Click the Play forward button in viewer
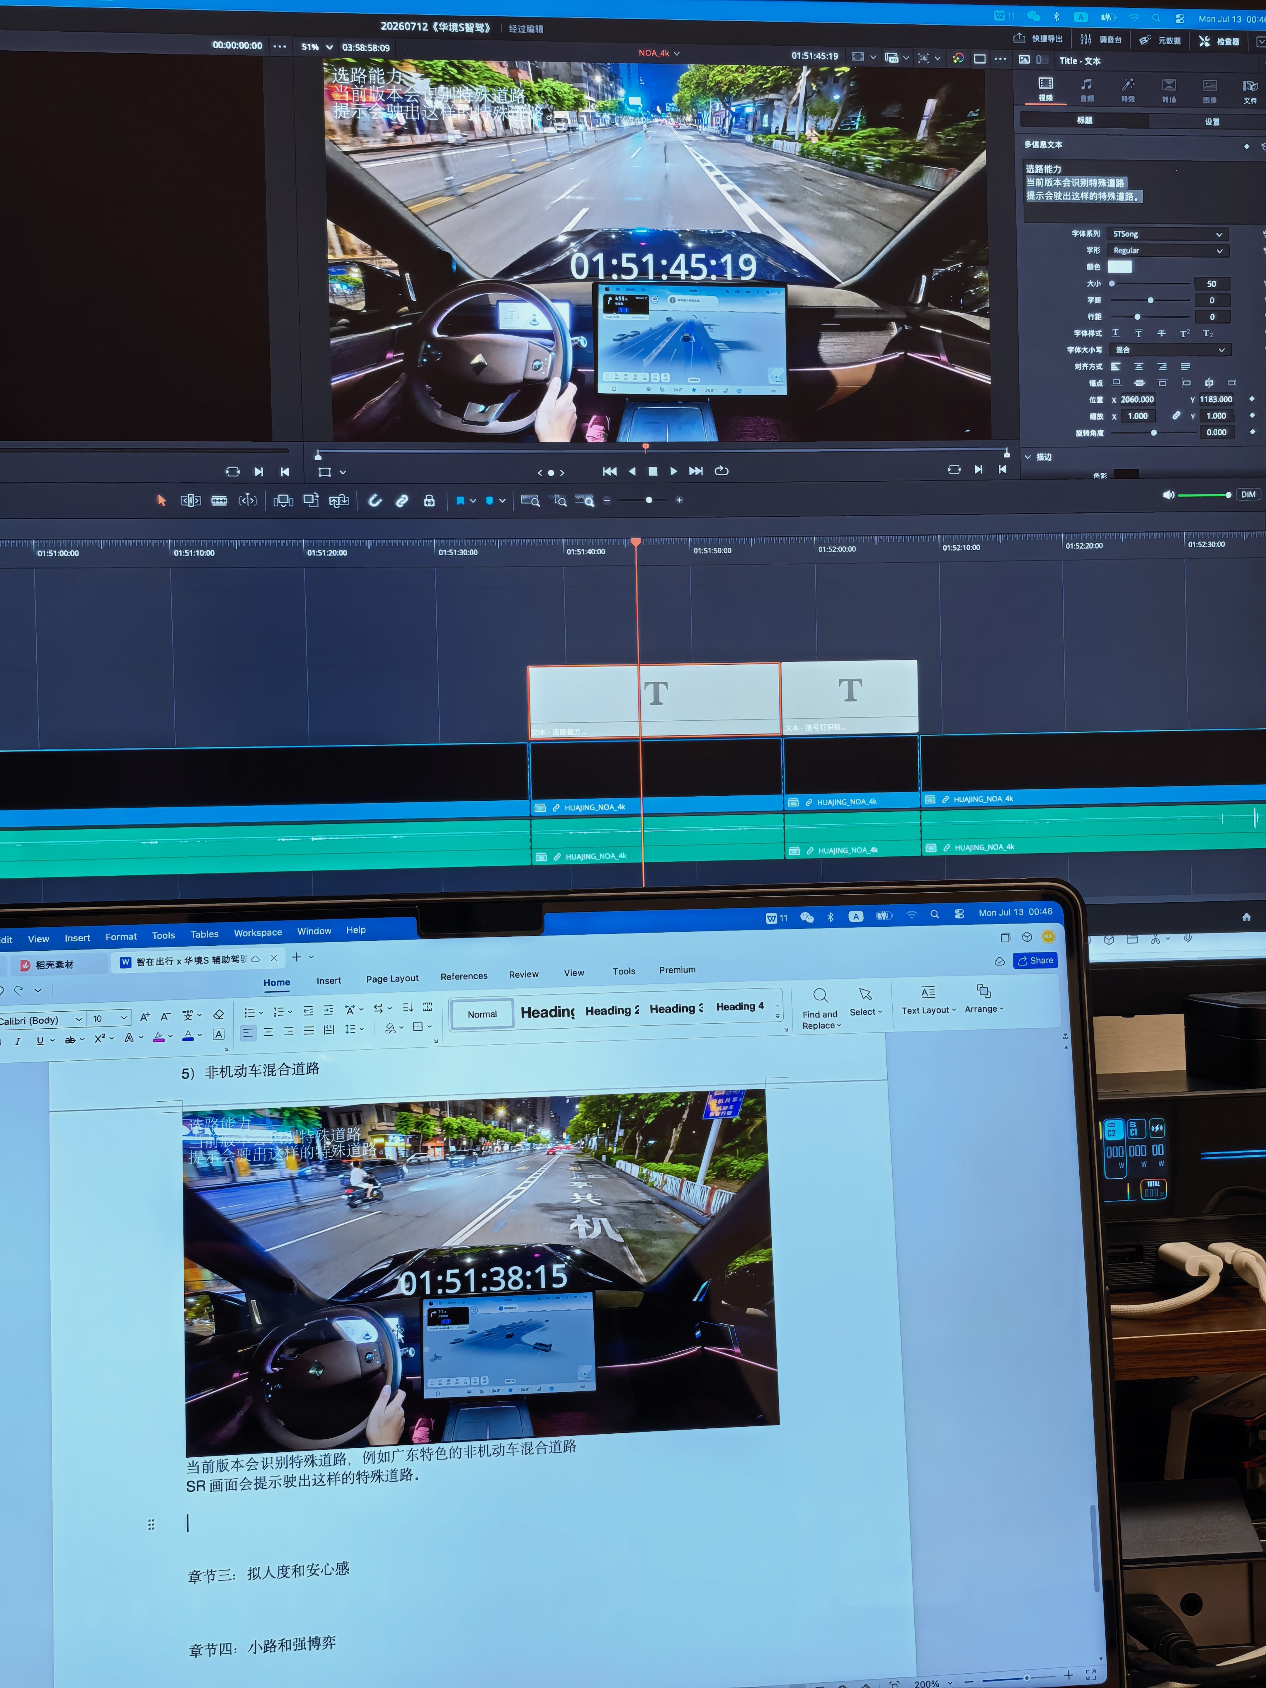The height and width of the screenshot is (1688, 1266). (673, 471)
